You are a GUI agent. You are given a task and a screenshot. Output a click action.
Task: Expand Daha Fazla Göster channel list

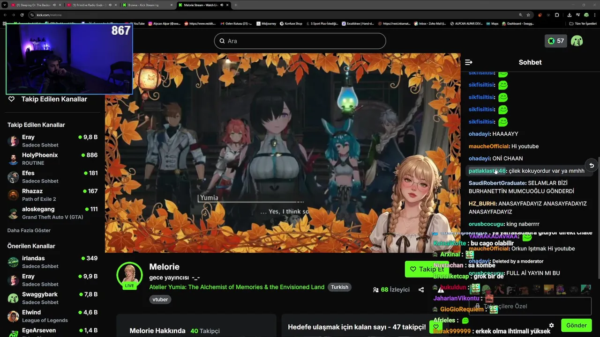(x=29, y=230)
